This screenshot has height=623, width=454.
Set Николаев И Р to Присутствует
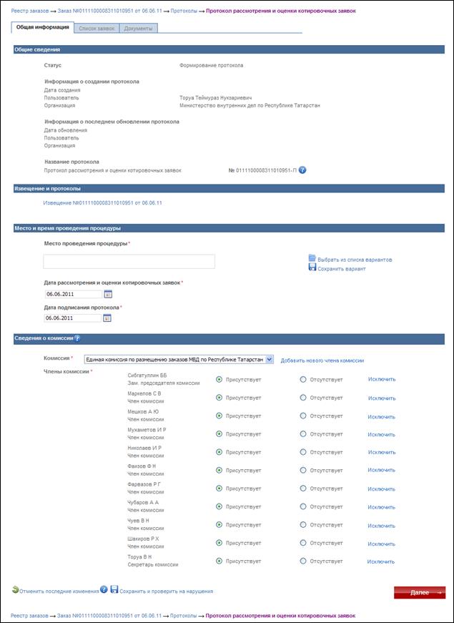(219, 452)
